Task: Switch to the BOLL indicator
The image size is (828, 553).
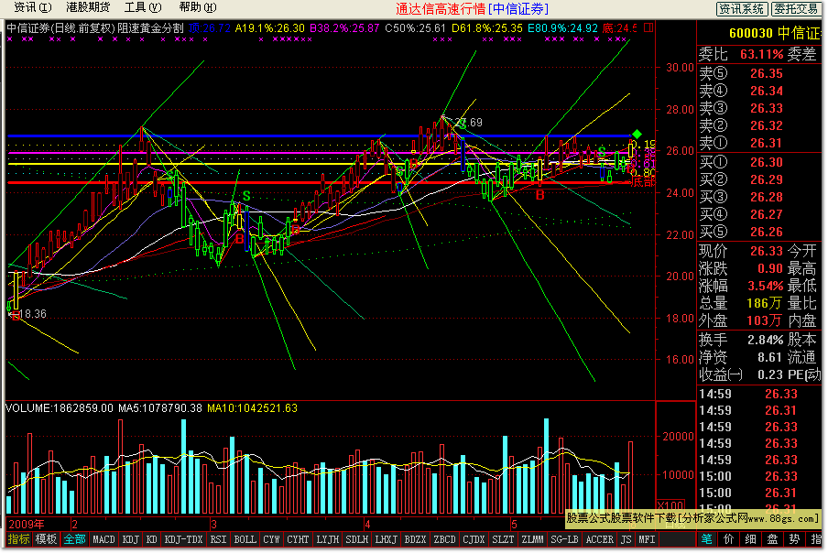Action: 245,539
